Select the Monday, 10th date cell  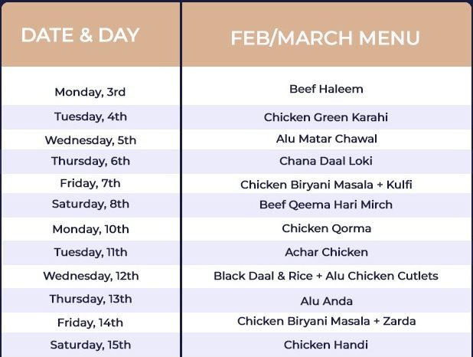click(x=90, y=229)
